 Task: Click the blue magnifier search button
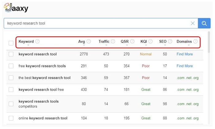tap(204, 23)
